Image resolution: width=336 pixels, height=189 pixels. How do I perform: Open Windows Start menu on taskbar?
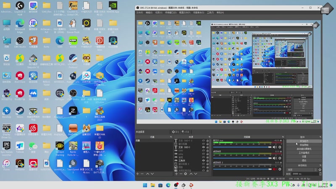pyautogui.click(x=145, y=185)
